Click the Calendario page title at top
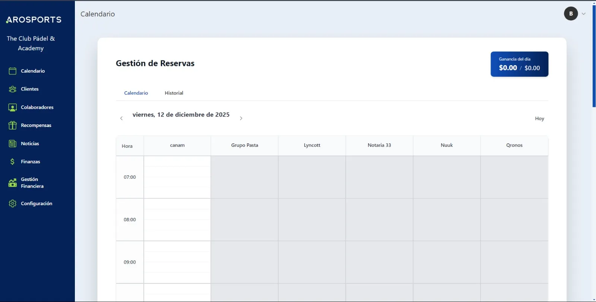This screenshot has height=302, width=596. click(x=98, y=14)
